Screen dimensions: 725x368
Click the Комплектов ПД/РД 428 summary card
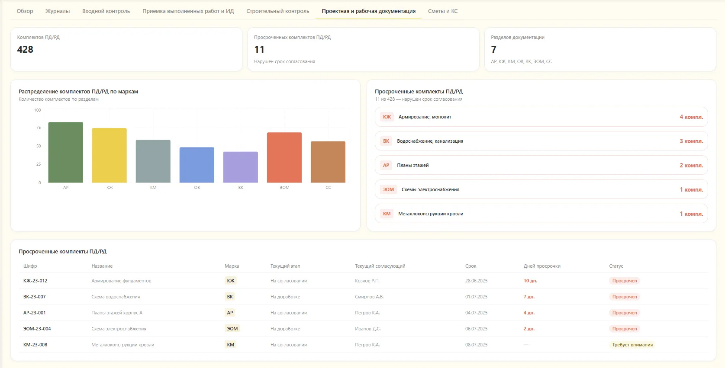(x=126, y=49)
